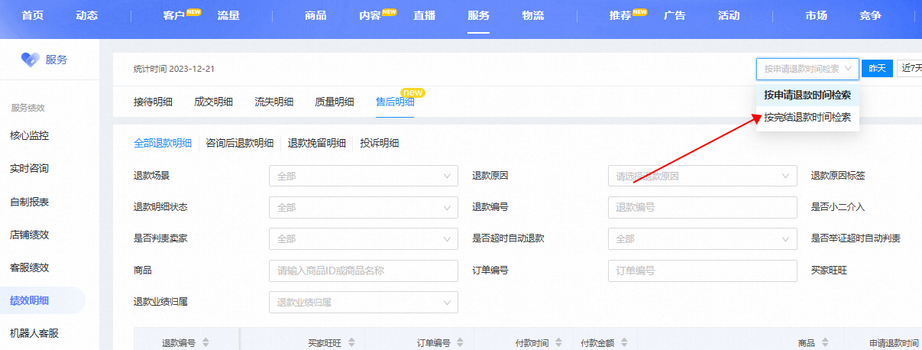Click the 昨天 date button

878,69
